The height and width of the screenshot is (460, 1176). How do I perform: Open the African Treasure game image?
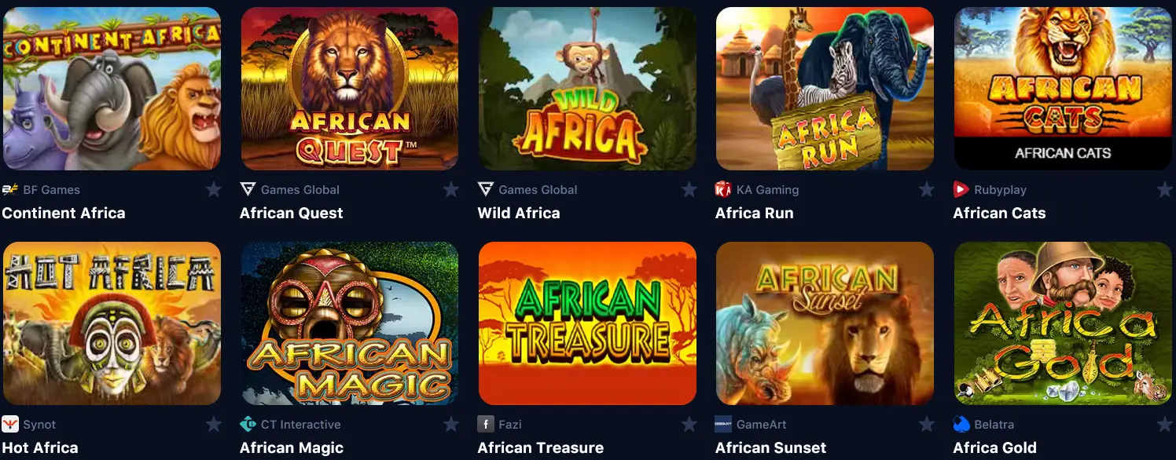pyautogui.click(x=587, y=323)
